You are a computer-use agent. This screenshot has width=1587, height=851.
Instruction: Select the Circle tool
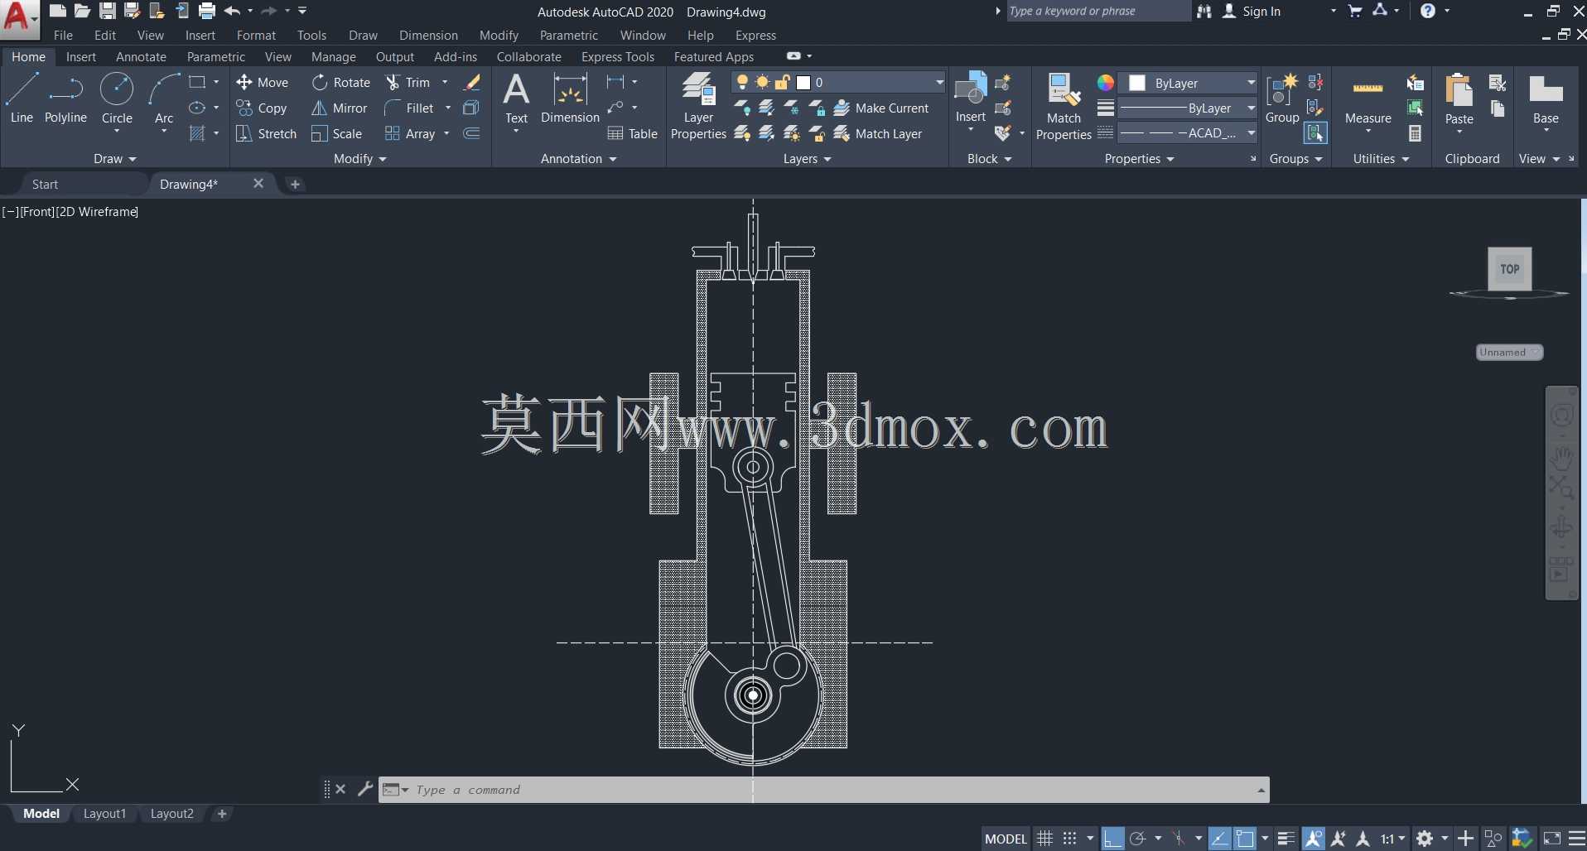[117, 99]
